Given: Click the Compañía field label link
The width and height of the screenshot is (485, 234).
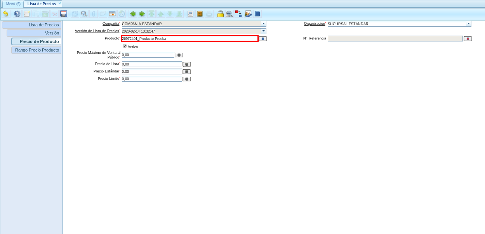Looking at the screenshot, I should [111, 24].
